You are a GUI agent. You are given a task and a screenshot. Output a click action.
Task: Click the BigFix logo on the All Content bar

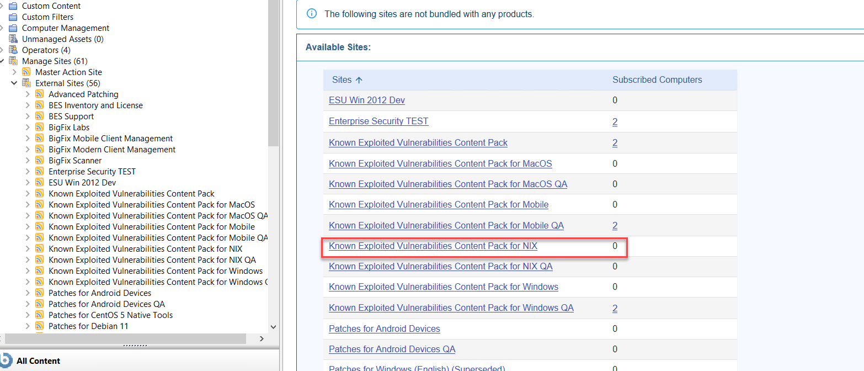(x=7, y=361)
